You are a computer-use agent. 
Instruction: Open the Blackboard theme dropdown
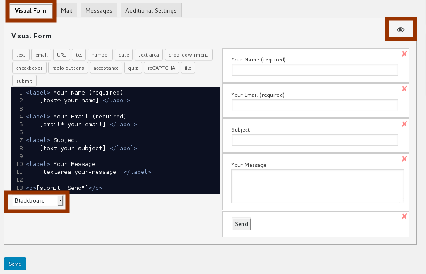pos(37,200)
